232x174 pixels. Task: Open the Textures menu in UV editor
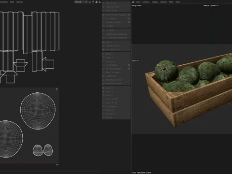point(20,2)
